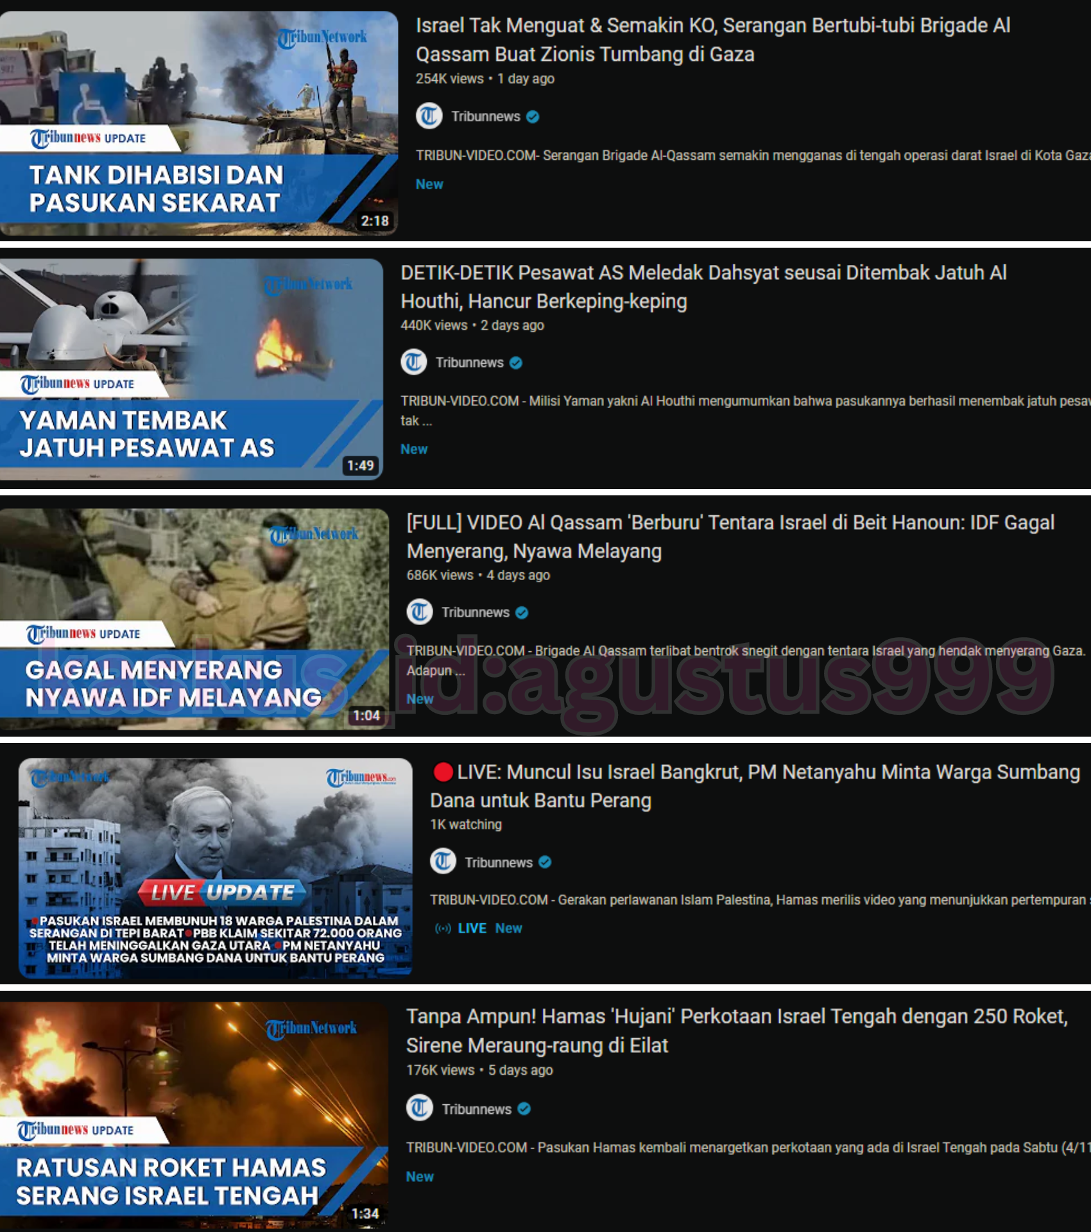Open the 'Yaman Tembak Jatuh Pesawat AS' thumbnail

191,369
